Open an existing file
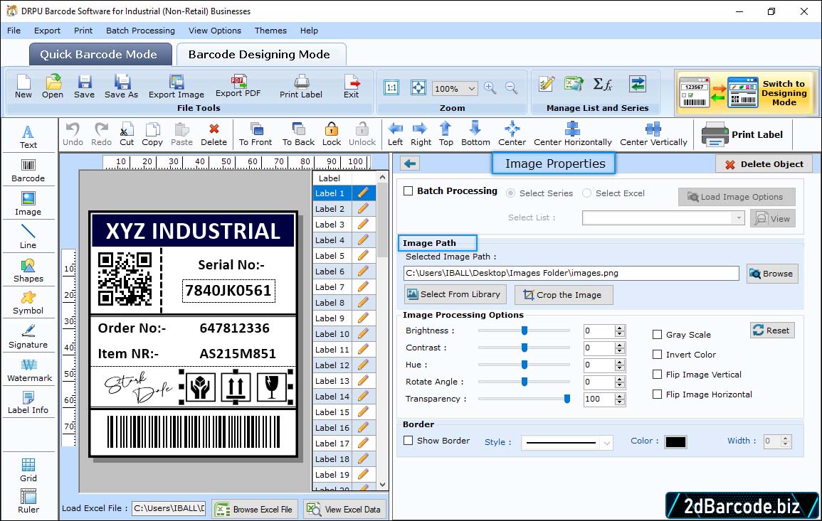 [x=53, y=87]
